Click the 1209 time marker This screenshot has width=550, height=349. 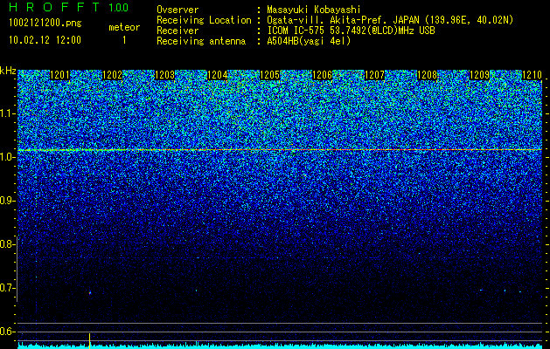pyautogui.click(x=479, y=75)
